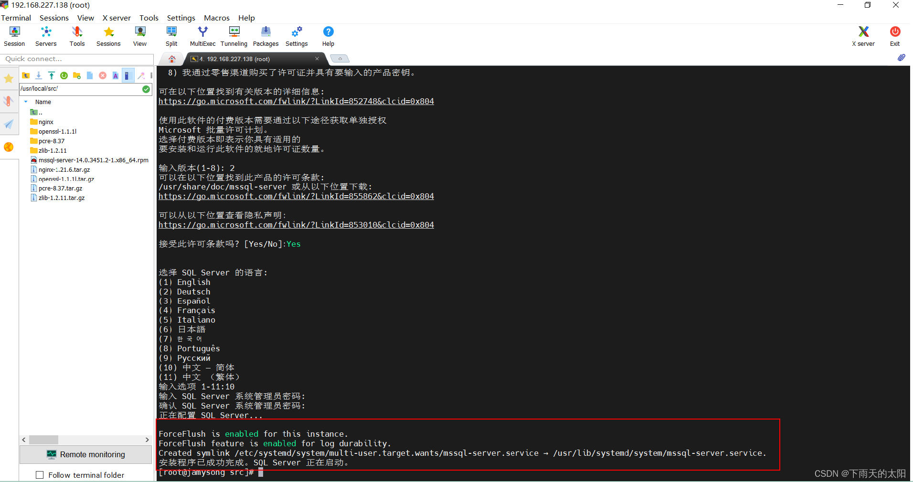913x483 pixels.
Task: Open the Help question-mark icon
Action: point(328,36)
